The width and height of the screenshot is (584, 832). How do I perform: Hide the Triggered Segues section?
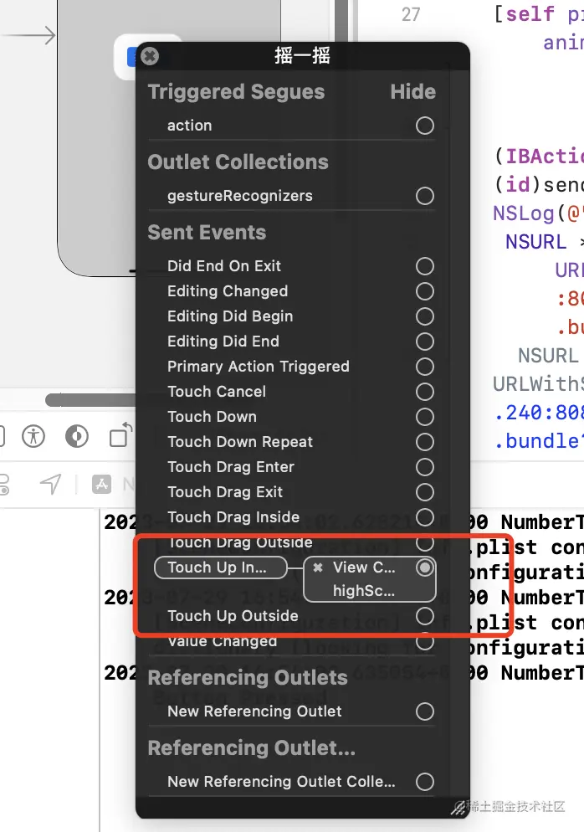[x=412, y=92]
